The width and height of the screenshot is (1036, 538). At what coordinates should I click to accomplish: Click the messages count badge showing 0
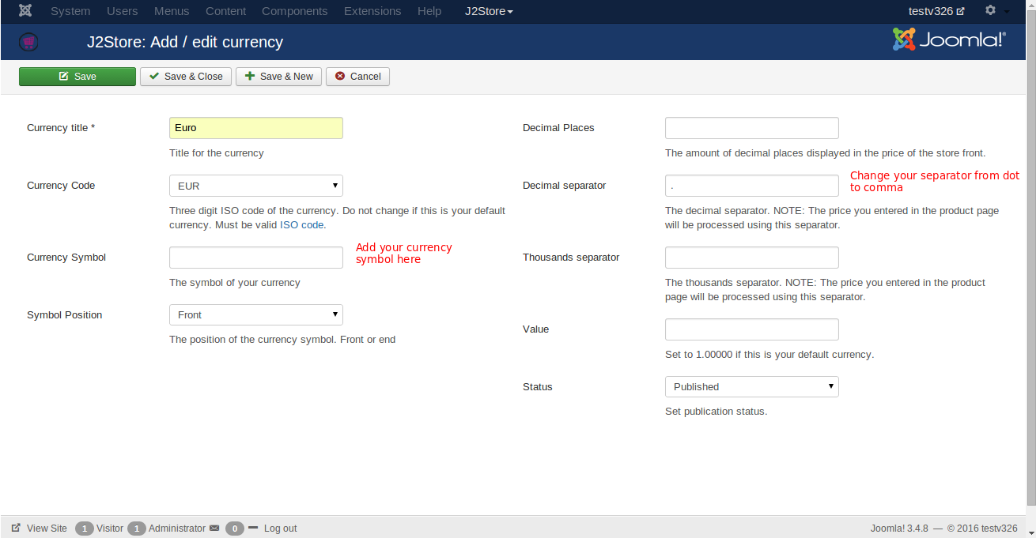point(235,529)
